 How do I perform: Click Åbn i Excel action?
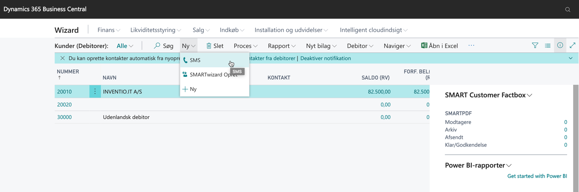[x=439, y=46]
